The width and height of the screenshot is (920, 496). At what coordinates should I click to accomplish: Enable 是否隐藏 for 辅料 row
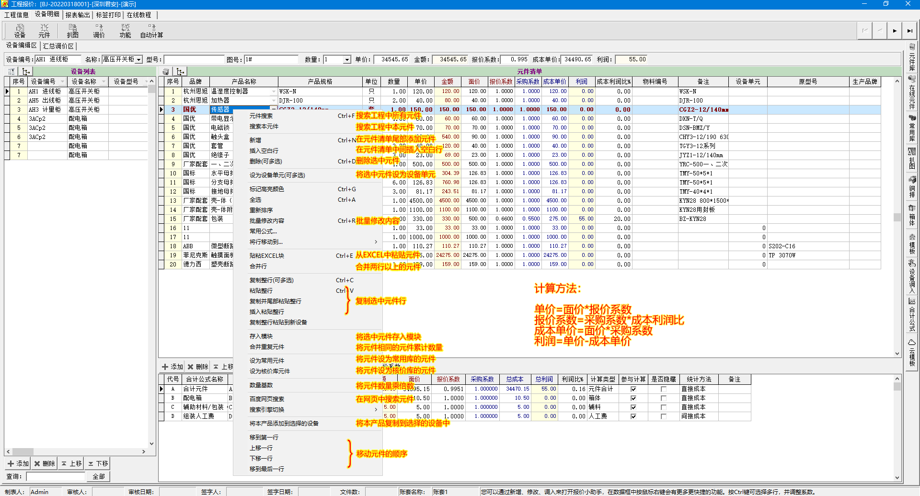[x=664, y=407]
